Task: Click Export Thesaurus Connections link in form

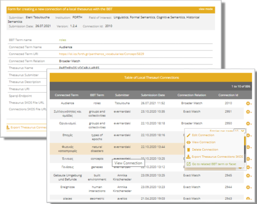Action: (x=28, y=127)
